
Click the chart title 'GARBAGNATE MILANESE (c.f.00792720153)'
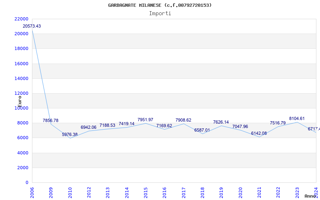(160, 5)
